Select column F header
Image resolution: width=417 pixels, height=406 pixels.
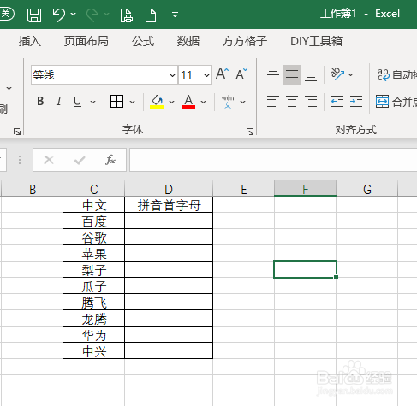click(305, 189)
